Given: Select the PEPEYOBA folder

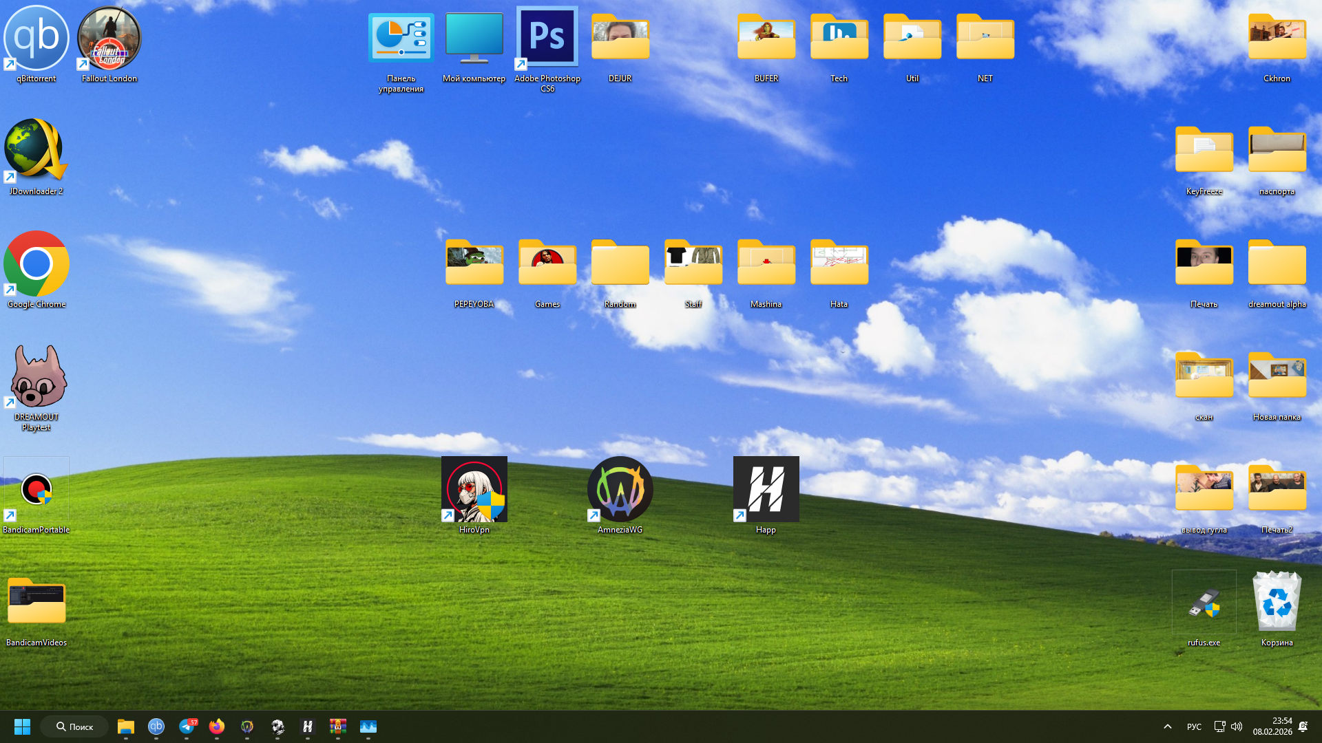Looking at the screenshot, I should pyautogui.click(x=474, y=263).
